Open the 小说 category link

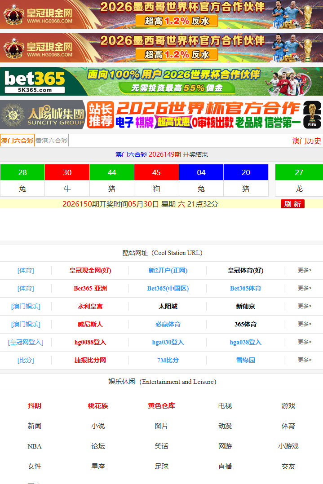98,426
